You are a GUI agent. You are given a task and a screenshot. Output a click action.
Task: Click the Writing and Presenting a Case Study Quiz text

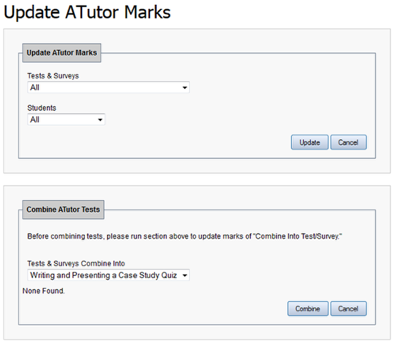click(x=103, y=275)
